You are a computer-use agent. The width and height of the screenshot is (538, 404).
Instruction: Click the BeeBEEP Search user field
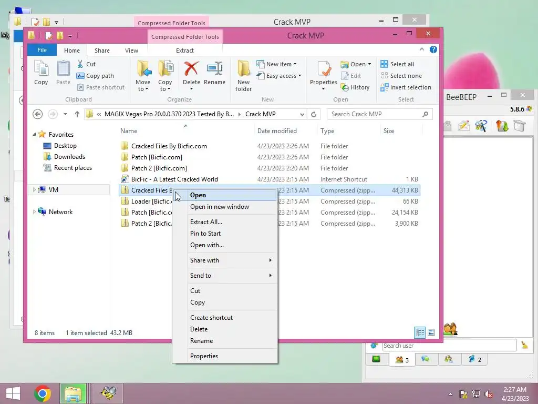(x=449, y=346)
